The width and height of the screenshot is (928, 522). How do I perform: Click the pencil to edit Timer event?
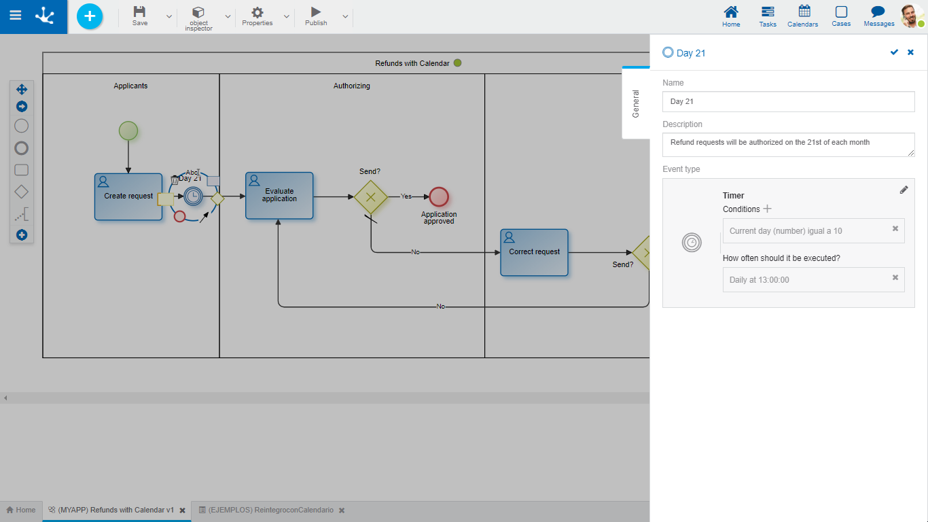(904, 190)
